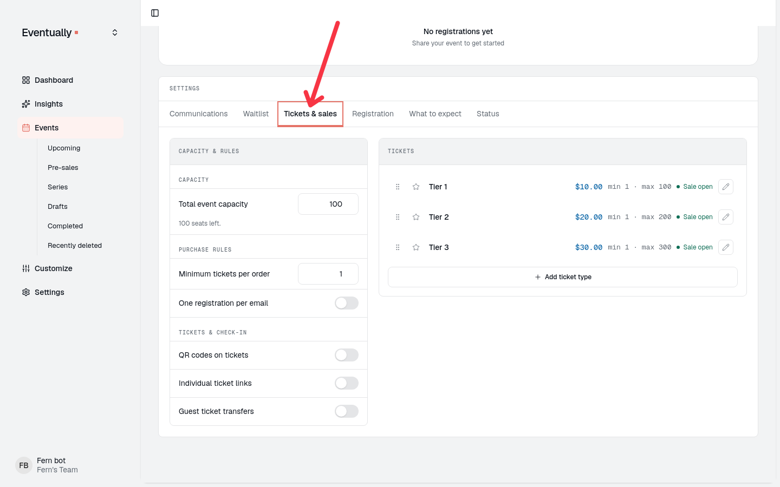Enable Guest ticket transfers
This screenshot has width=780, height=487.
pos(347,411)
